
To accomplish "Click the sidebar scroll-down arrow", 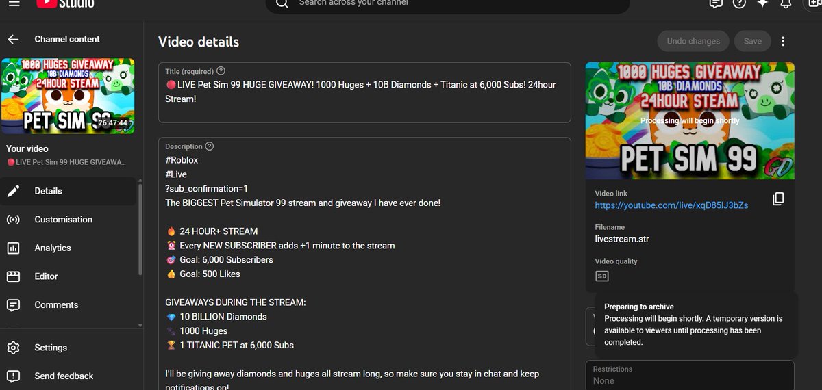I will coord(140,326).
